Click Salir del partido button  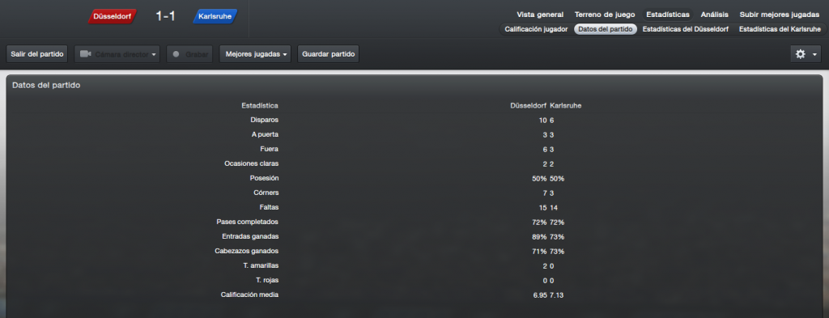point(37,54)
